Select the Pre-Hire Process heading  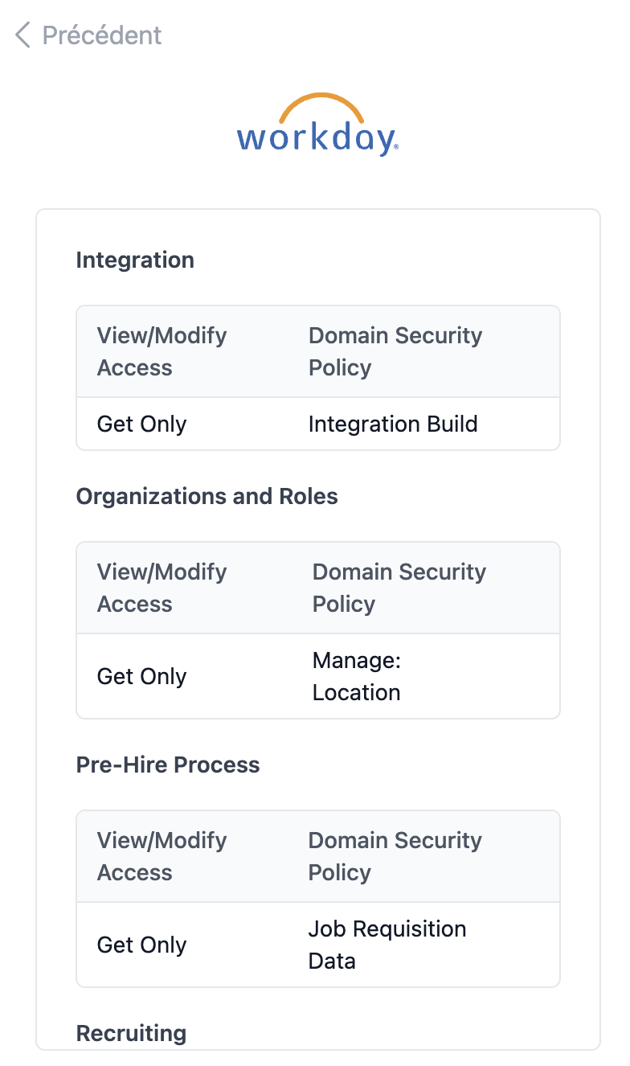pos(168,765)
